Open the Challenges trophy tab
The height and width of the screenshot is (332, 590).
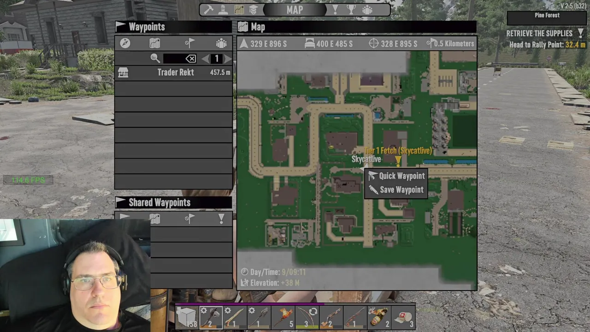351,10
